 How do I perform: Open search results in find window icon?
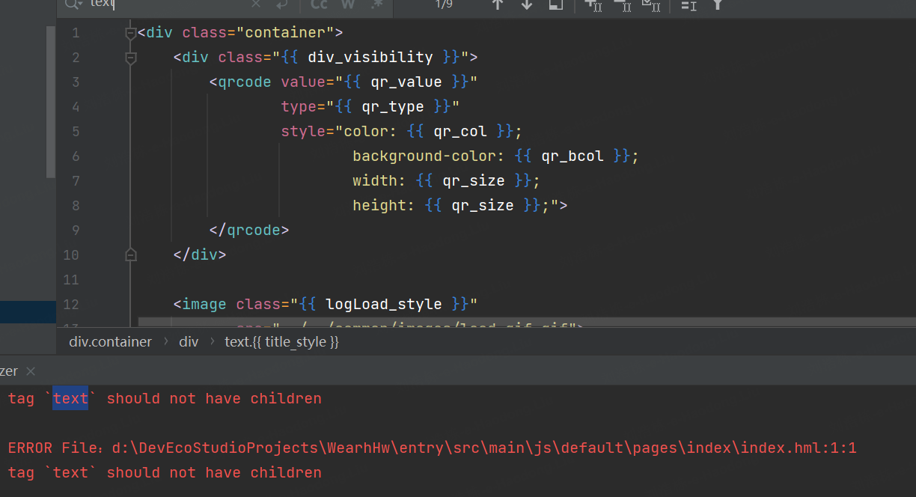coord(555,4)
